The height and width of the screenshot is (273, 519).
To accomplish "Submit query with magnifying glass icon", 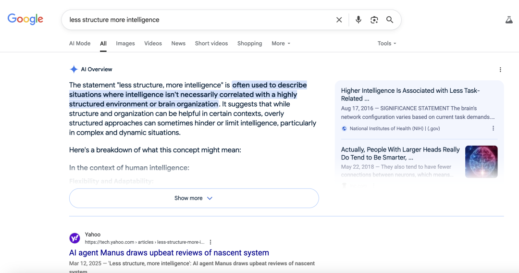I will click(x=390, y=20).
